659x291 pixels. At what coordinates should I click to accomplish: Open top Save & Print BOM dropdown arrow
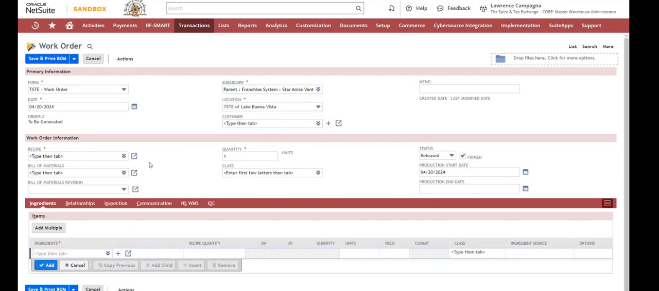pos(74,59)
